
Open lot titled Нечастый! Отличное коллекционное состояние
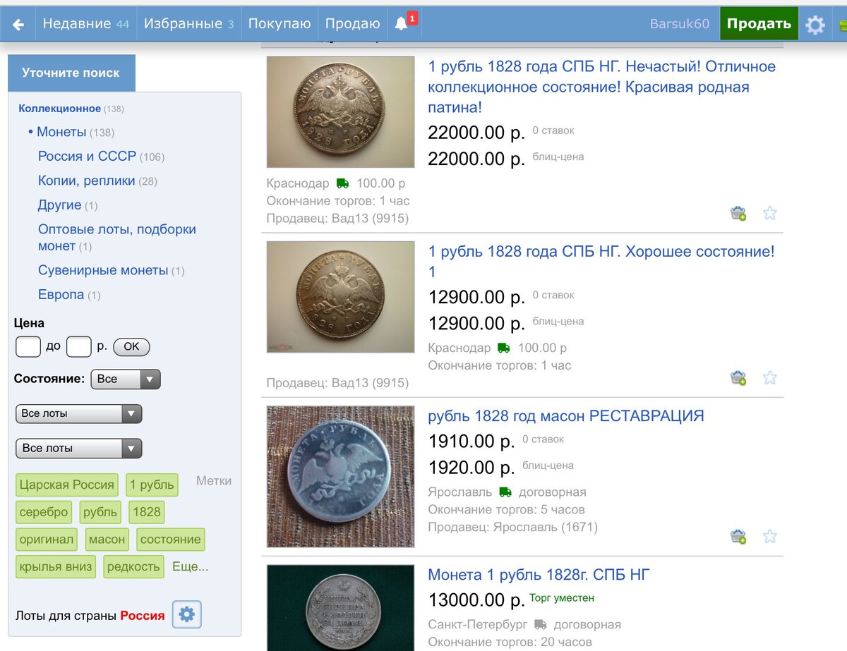tap(601, 87)
